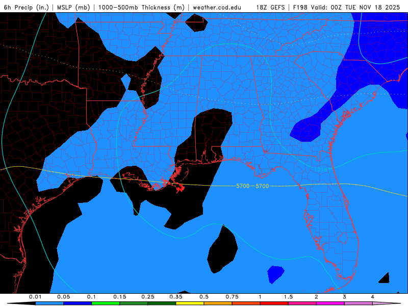408x306 pixels.
Task: Click the '6h Precip (in.)' title text
Action: [x=27, y=7]
